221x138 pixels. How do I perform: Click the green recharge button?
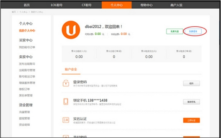172,31
